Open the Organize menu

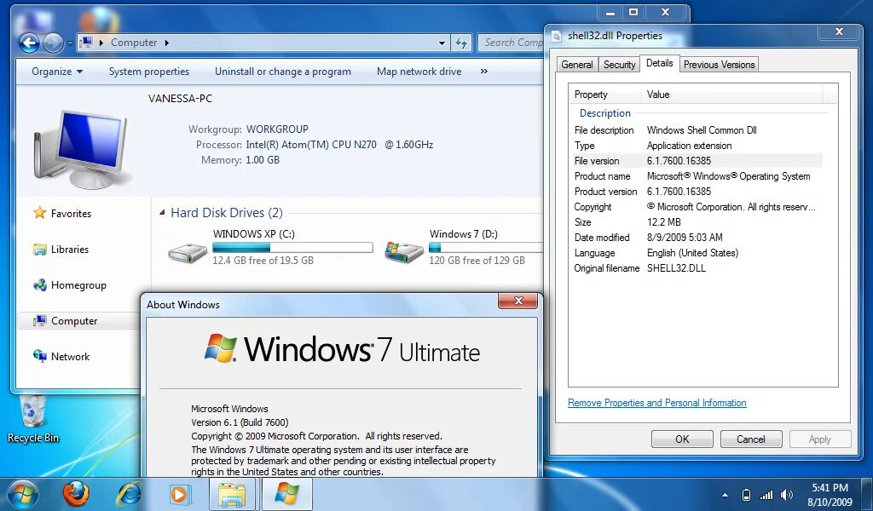(x=57, y=72)
